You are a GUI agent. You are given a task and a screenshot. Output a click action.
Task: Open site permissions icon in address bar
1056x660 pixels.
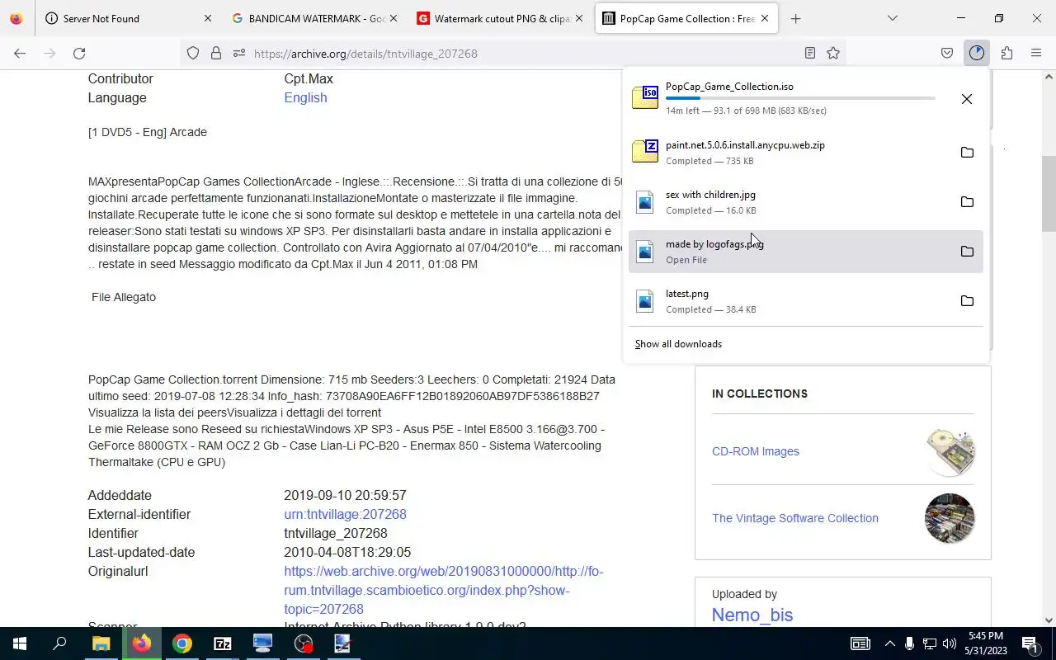[x=239, y=53]
